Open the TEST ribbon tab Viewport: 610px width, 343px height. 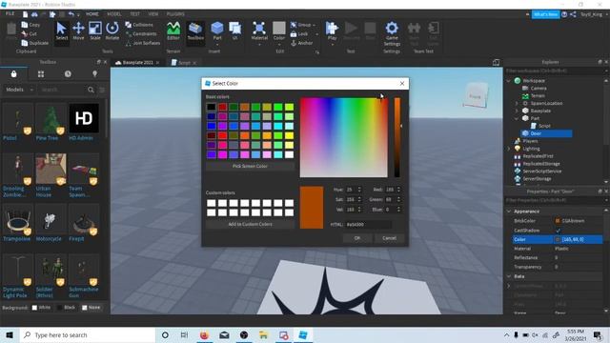pyautogui.click(x=134, y=14)
